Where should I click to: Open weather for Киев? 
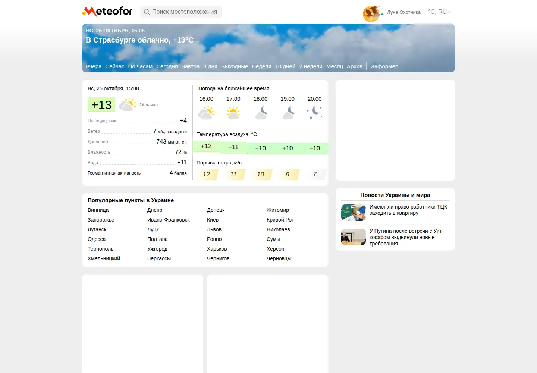pyautogui.click(x=213, y=220)
